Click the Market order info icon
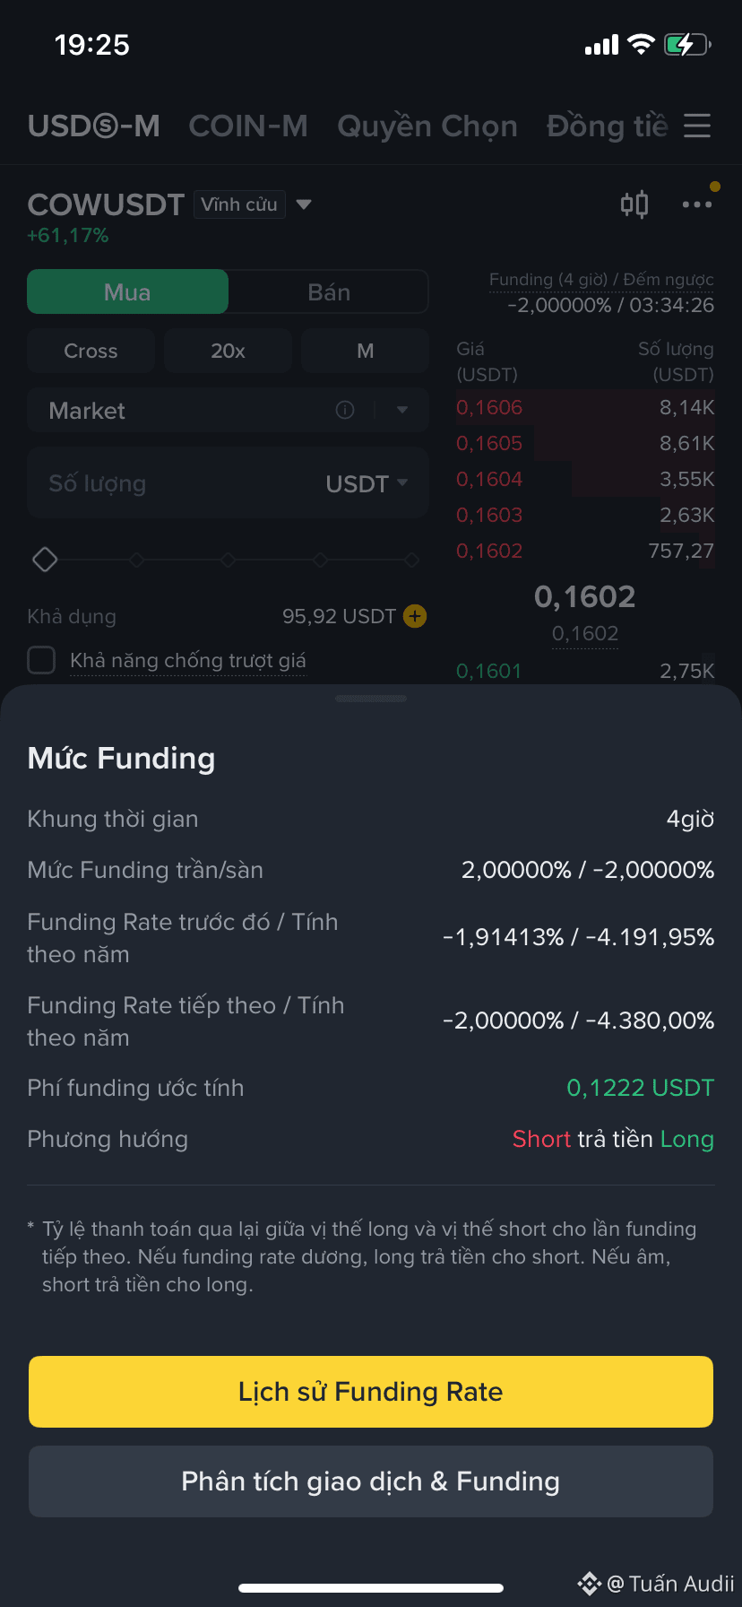 [345, 410]
